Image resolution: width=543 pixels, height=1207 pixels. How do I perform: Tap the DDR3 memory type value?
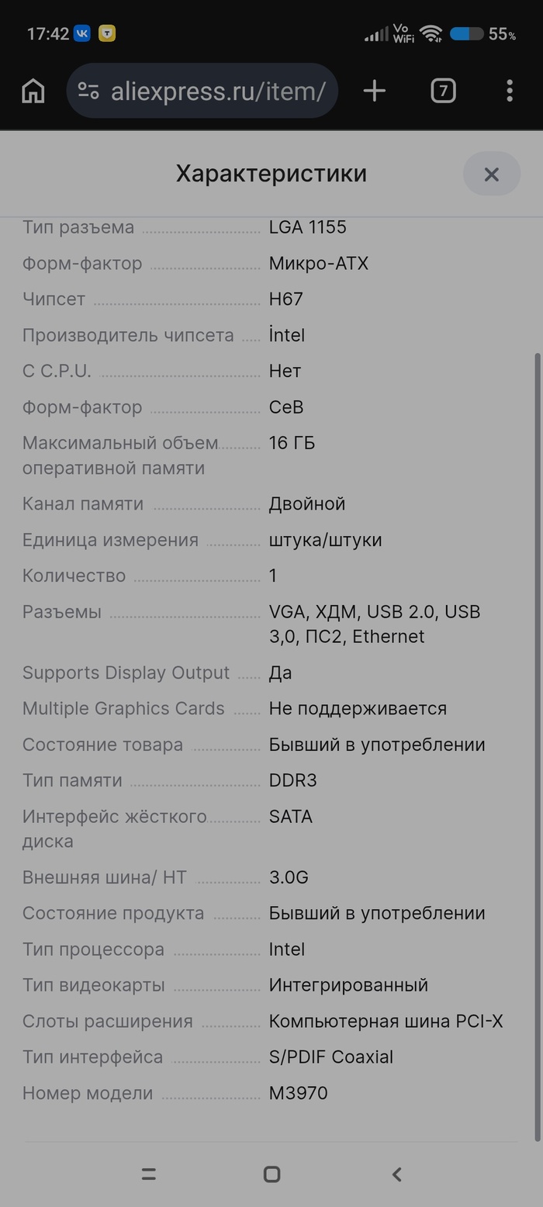pos(292,780)
